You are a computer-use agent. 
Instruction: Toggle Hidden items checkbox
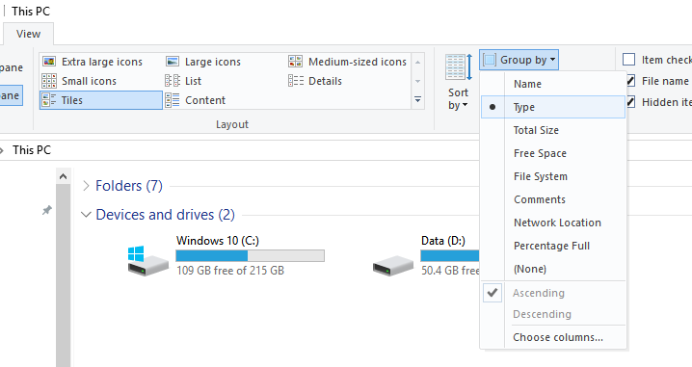630,102
